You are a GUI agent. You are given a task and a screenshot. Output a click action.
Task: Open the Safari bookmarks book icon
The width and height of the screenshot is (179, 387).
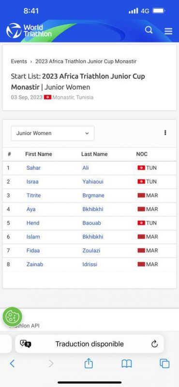point(127,364)
